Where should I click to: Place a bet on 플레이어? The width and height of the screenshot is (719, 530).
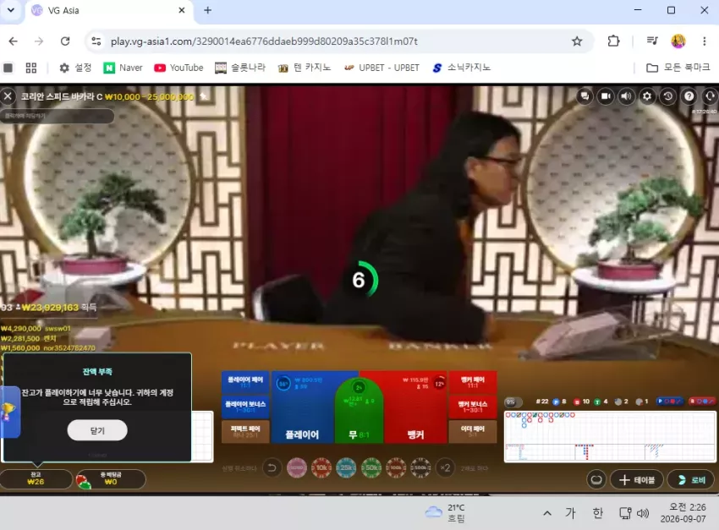(x=303, y=407)
